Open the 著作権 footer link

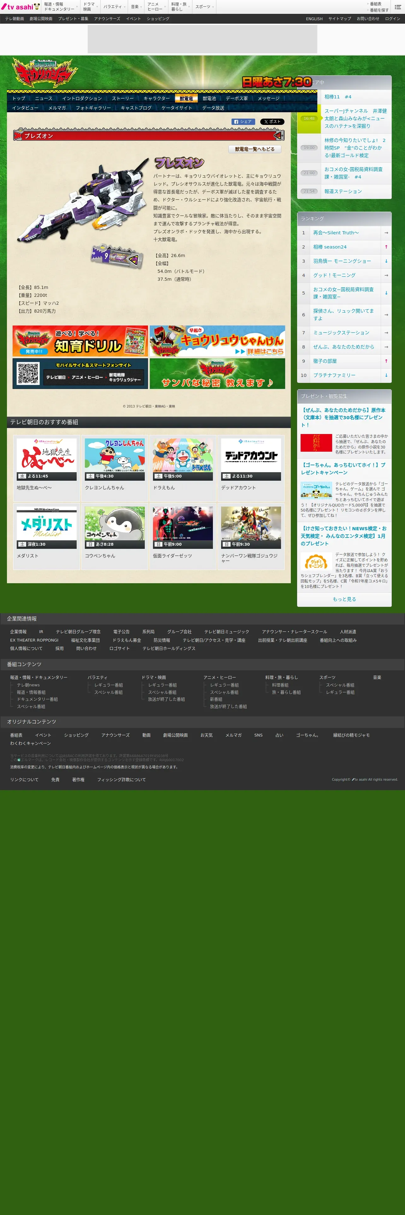pos(78,780)
